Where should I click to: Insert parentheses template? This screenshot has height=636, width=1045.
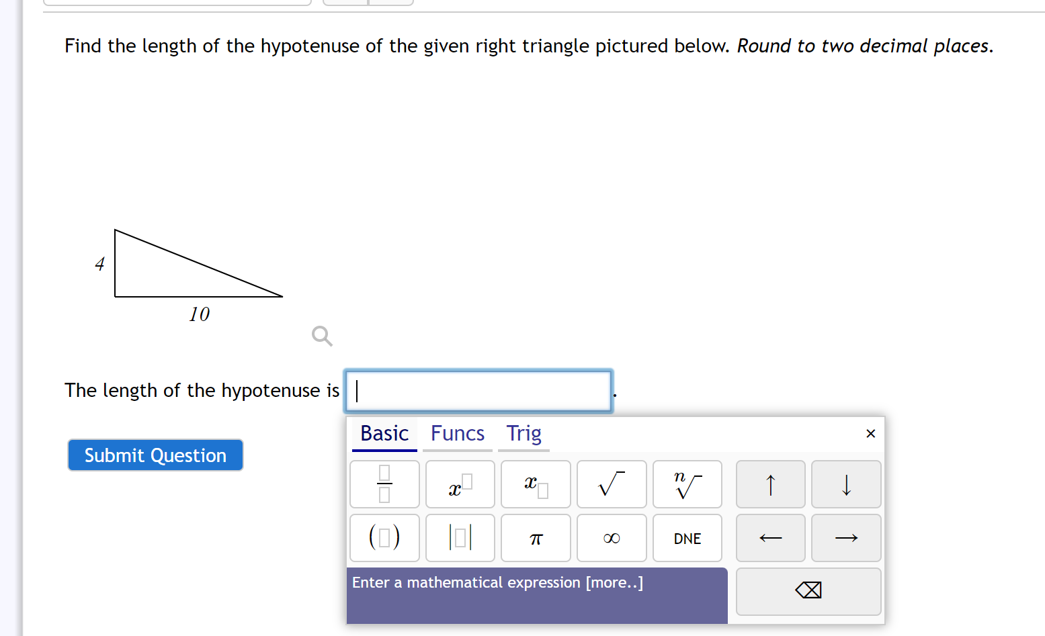(x=384, y=538)
